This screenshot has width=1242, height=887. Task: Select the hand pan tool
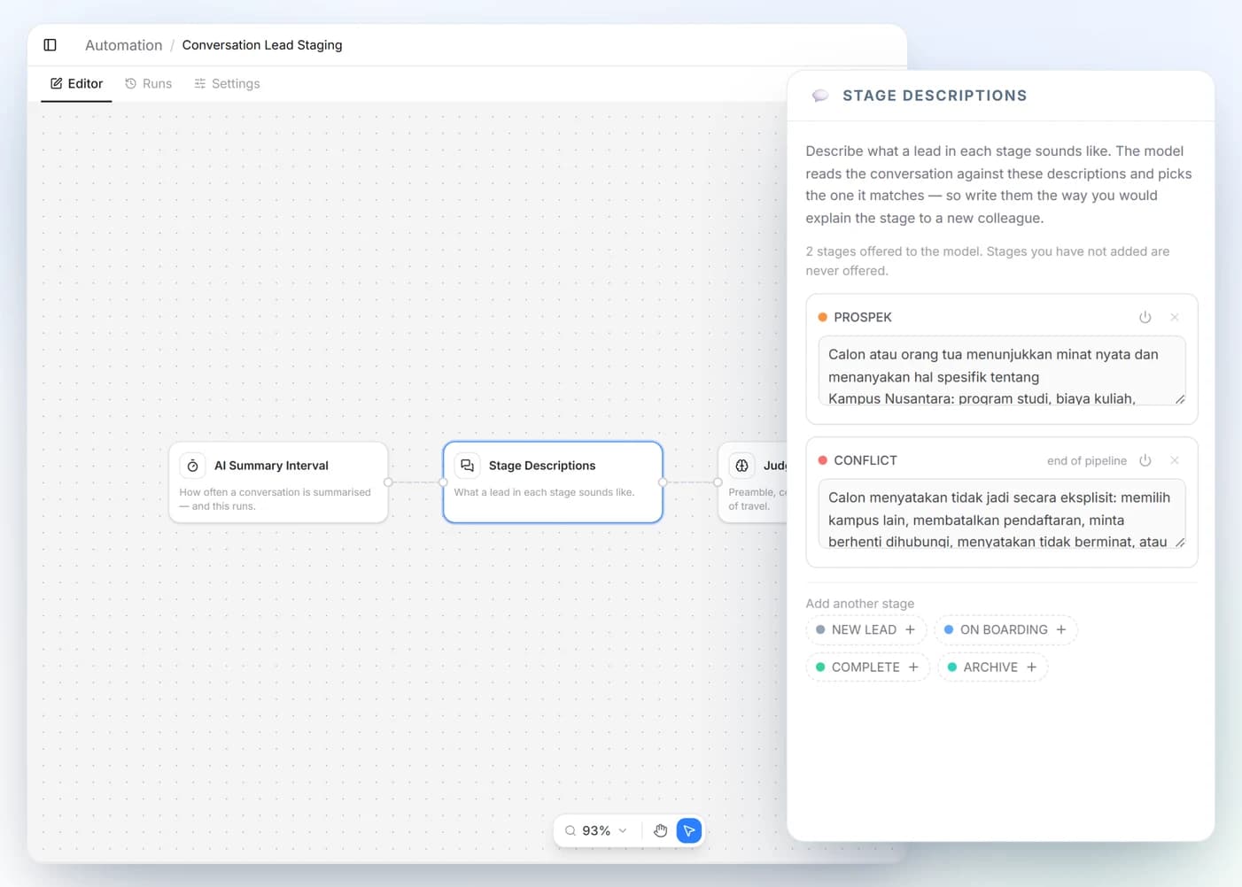(x=660, y=830)
